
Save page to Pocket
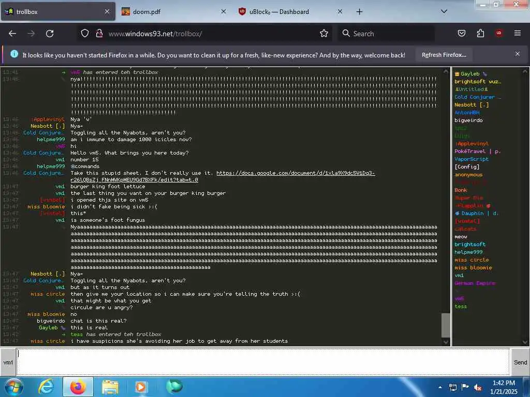462,34
